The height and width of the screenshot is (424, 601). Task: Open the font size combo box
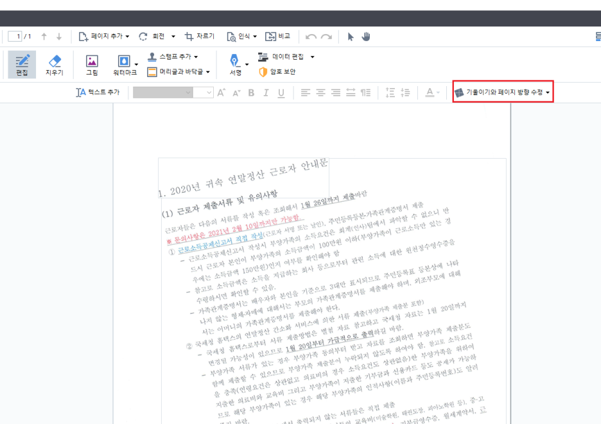(x=203, y=93)
